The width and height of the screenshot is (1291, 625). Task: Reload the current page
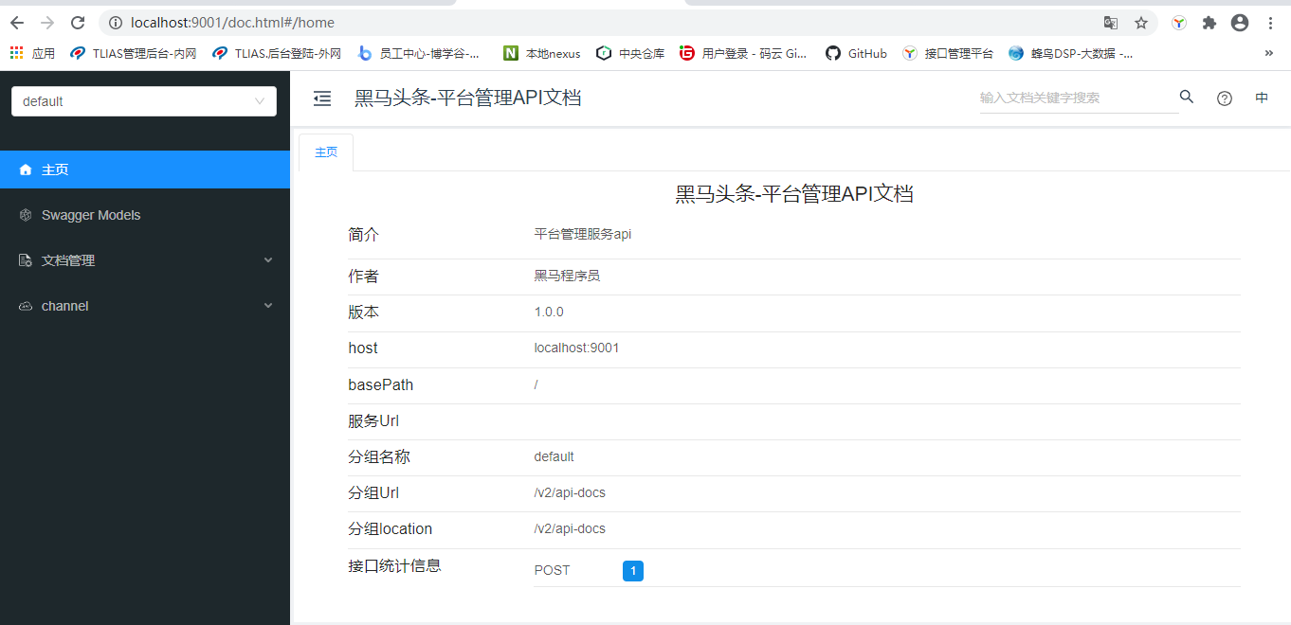click(78, 23)
